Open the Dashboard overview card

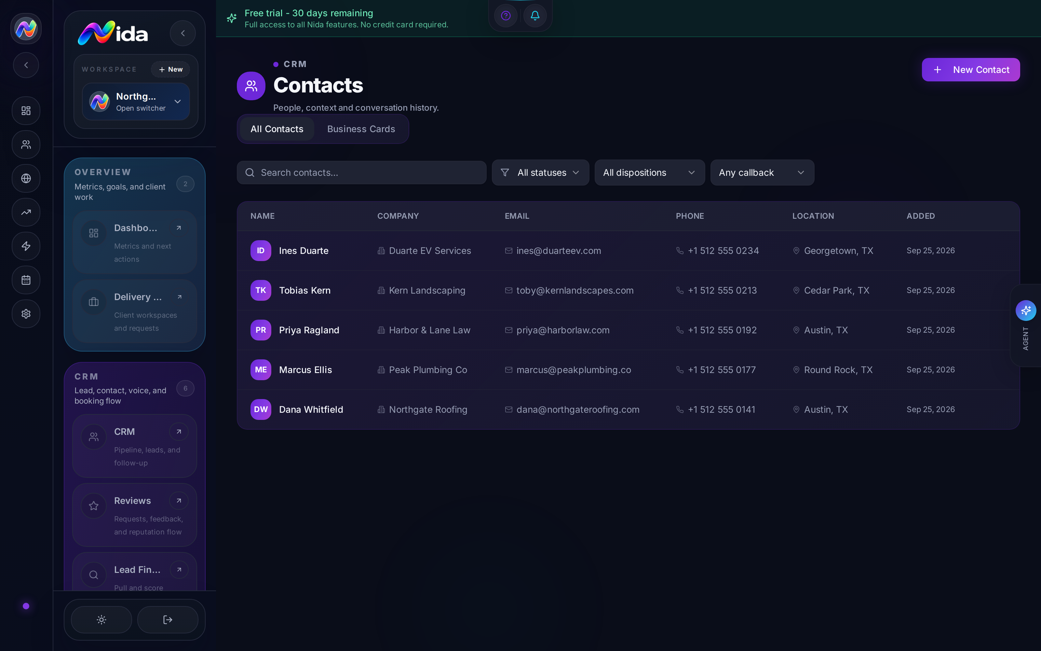pos(135,242)
